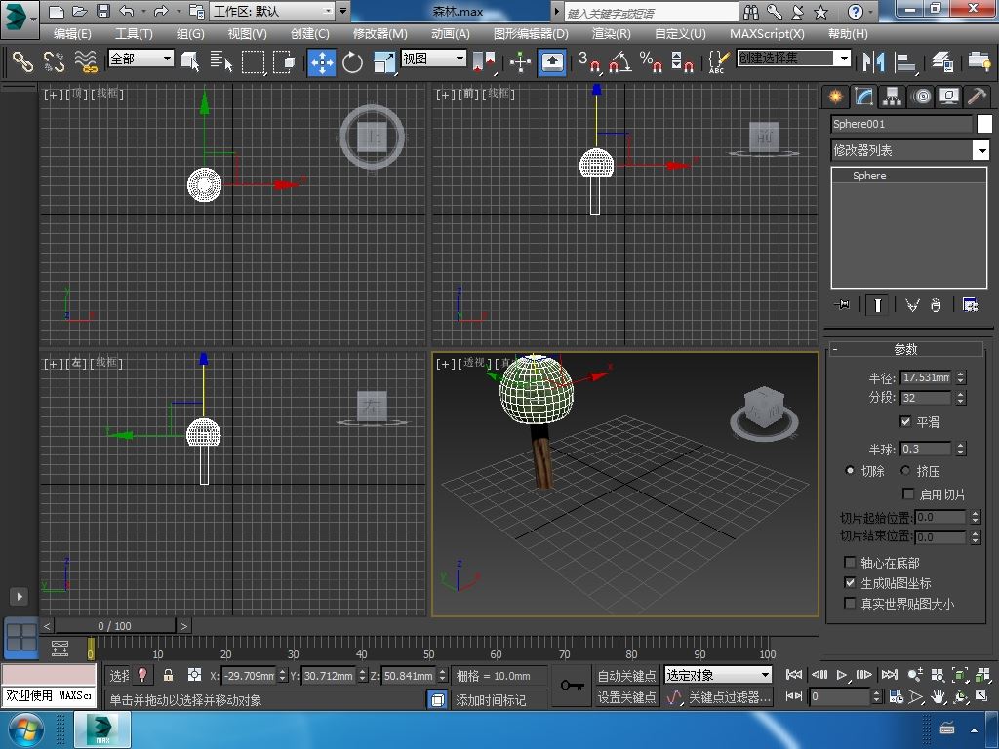Adjust the 分段 spinner arrows
Screen dimensions: 999x749
click(961, 398)
